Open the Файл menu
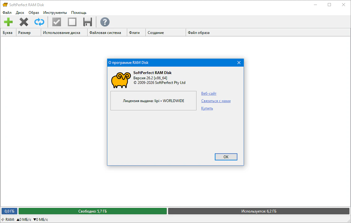 (7, 12)
